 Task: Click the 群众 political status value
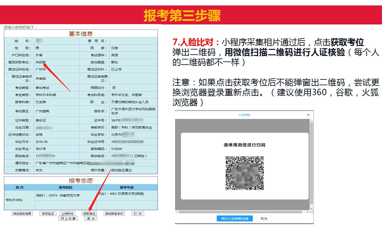coord(115,62)
